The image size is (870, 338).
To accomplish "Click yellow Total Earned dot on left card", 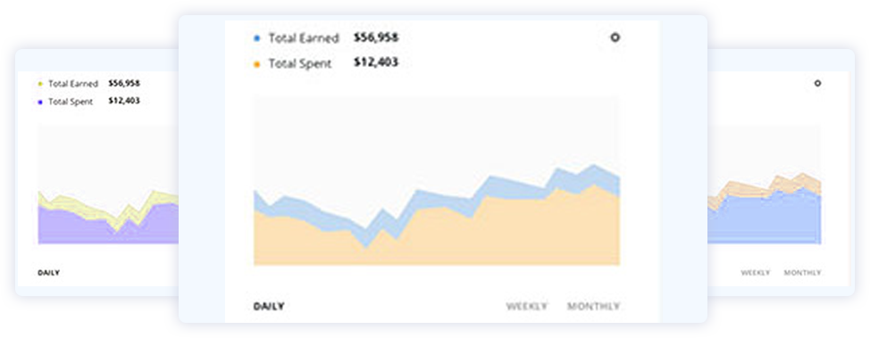I will tap(40, 84).
